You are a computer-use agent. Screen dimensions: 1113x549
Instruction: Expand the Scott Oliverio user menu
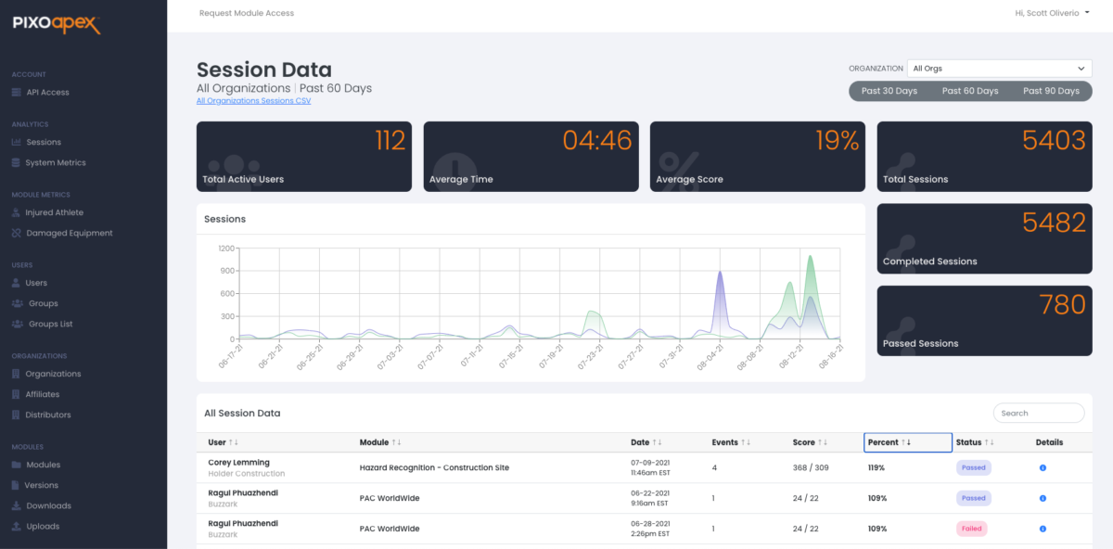pos(1053,13)
